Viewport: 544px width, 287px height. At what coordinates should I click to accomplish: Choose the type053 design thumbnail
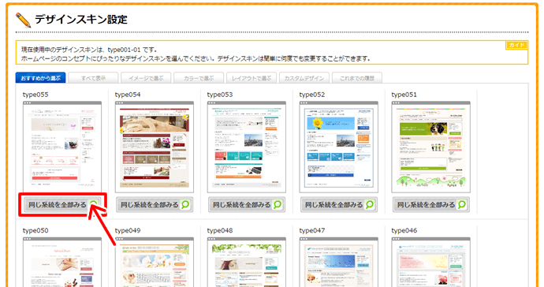click(x=247, y=147)
